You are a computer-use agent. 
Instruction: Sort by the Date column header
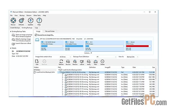point(134,67)
